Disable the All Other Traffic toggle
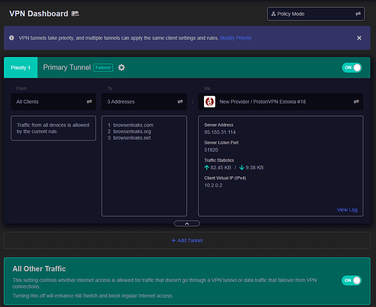This screenshot has height=307, width=376. coord(352,280)
